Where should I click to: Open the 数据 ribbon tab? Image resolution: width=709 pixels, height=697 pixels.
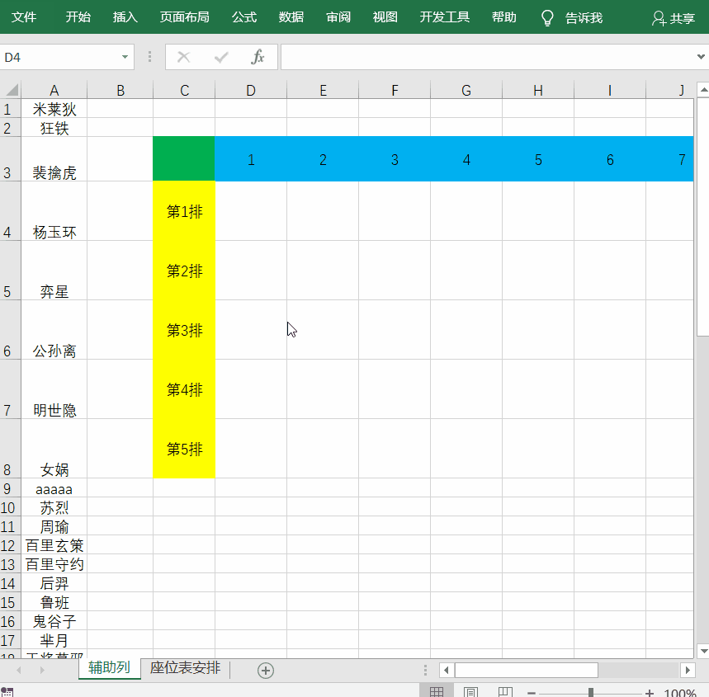(291, 17)
